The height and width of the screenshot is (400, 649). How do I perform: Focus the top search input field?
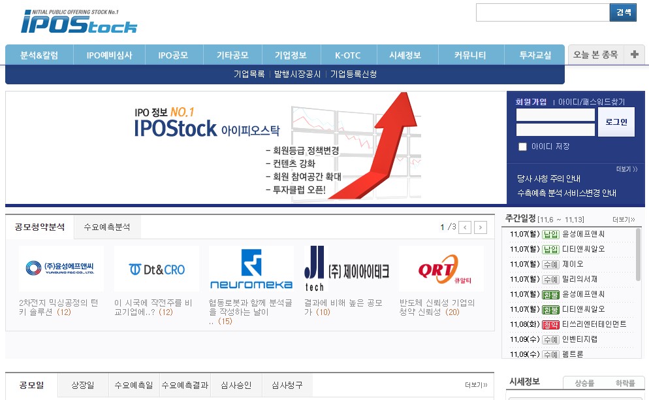(543, 12)
